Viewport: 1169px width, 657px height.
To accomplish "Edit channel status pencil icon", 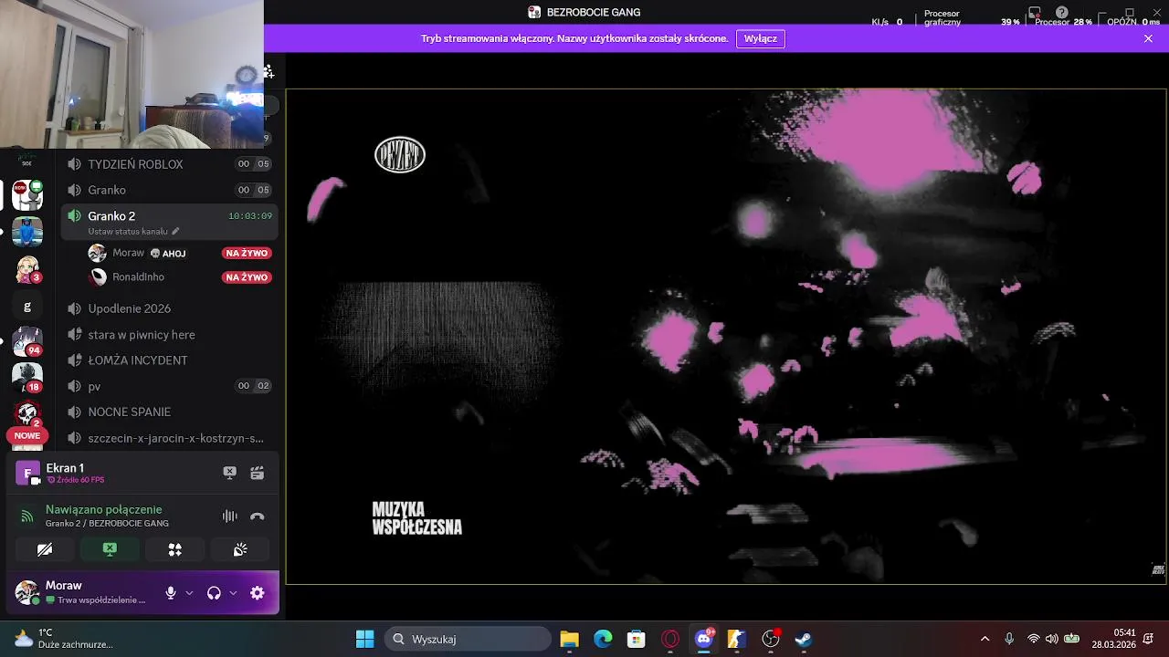I will point(175,232).
